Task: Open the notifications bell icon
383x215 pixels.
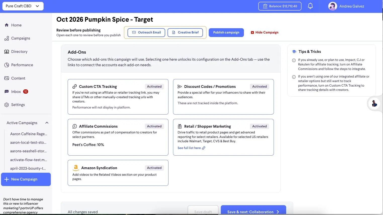Action: coord(310,6)
